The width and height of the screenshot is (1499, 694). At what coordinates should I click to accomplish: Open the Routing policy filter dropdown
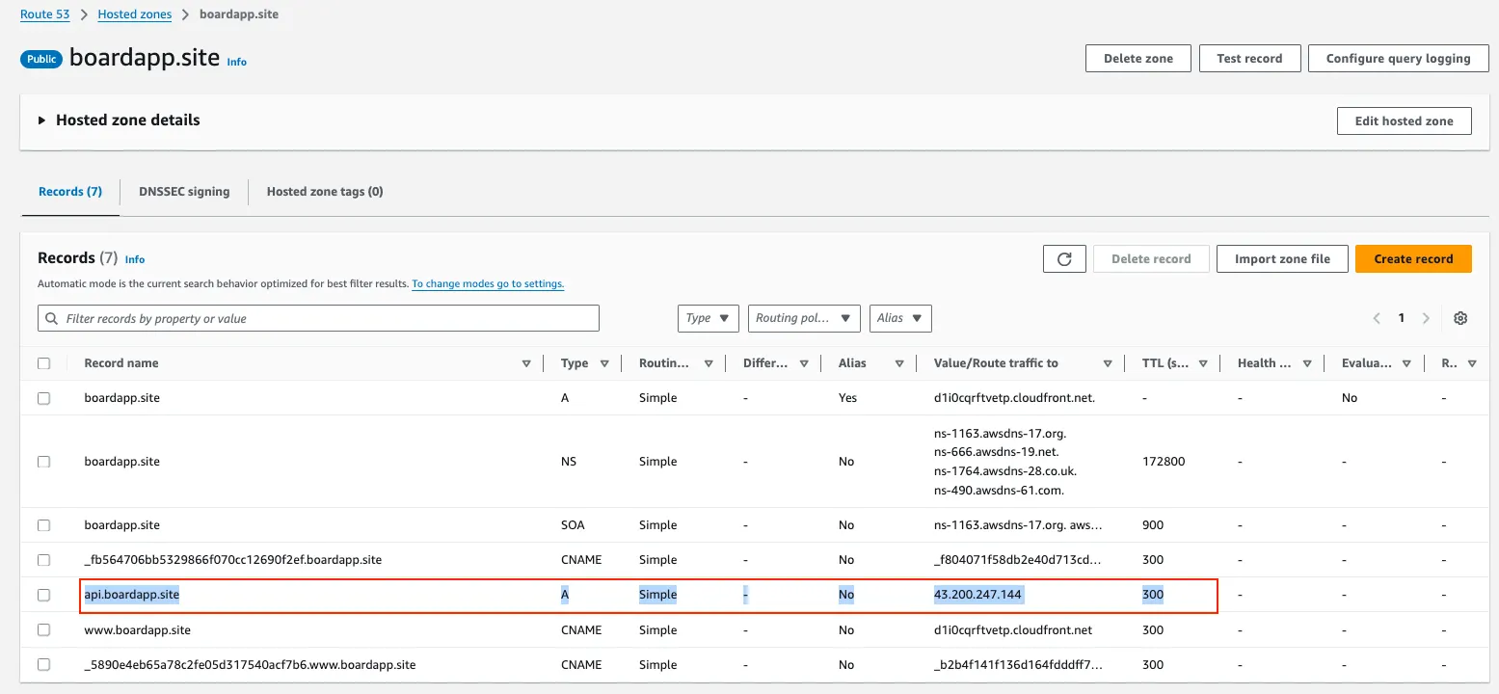point(804,318)
